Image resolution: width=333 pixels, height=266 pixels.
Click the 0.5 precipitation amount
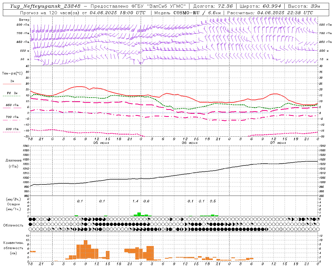pyautogui.click(x=213, y=201)
